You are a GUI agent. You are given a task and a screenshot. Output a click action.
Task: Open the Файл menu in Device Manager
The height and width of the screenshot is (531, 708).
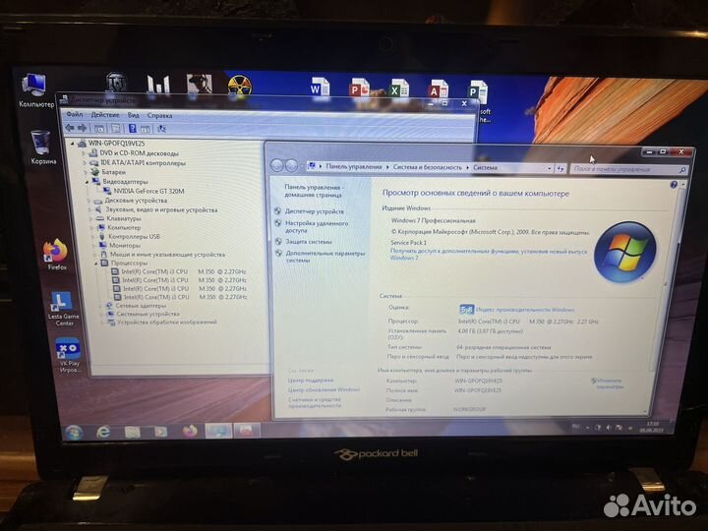coord(75,115)
